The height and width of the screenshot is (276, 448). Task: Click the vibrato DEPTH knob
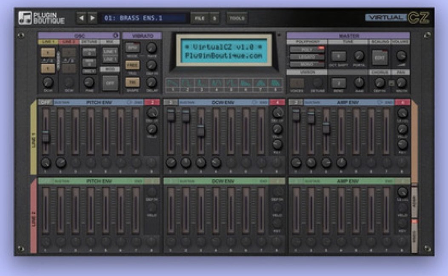pos(151,65)
